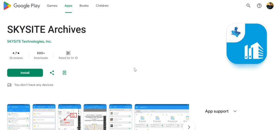Install the SKYSITE Archives app
The height and width of the screenshot is (130, 277).
pos(25,73)
